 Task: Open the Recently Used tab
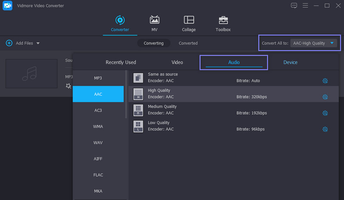pyautogui.click(x=121, y=63)
